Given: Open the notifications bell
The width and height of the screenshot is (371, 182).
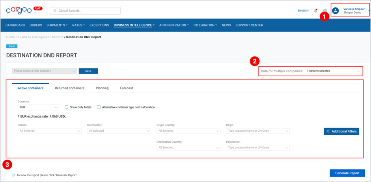Looking at the screenshot, I should click(x=315, y=11).
